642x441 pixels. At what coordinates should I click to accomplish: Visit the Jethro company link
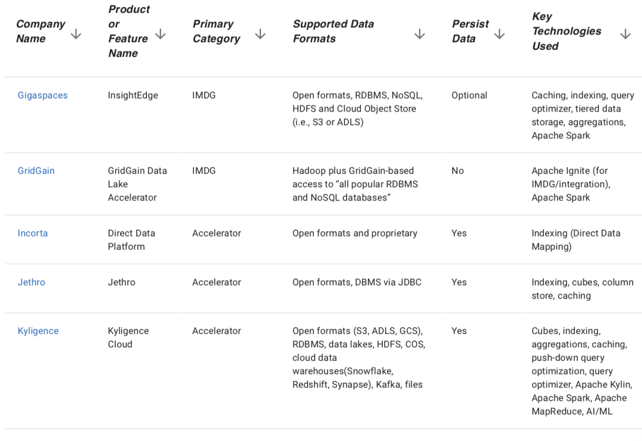pos(31,283)
